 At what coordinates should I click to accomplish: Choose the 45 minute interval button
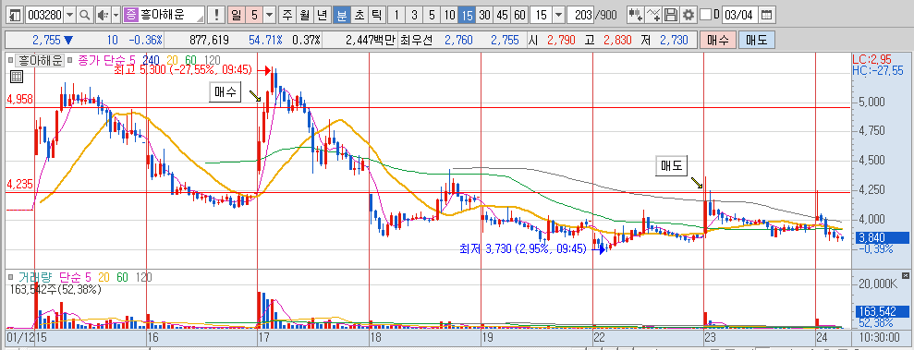(502, 15)
